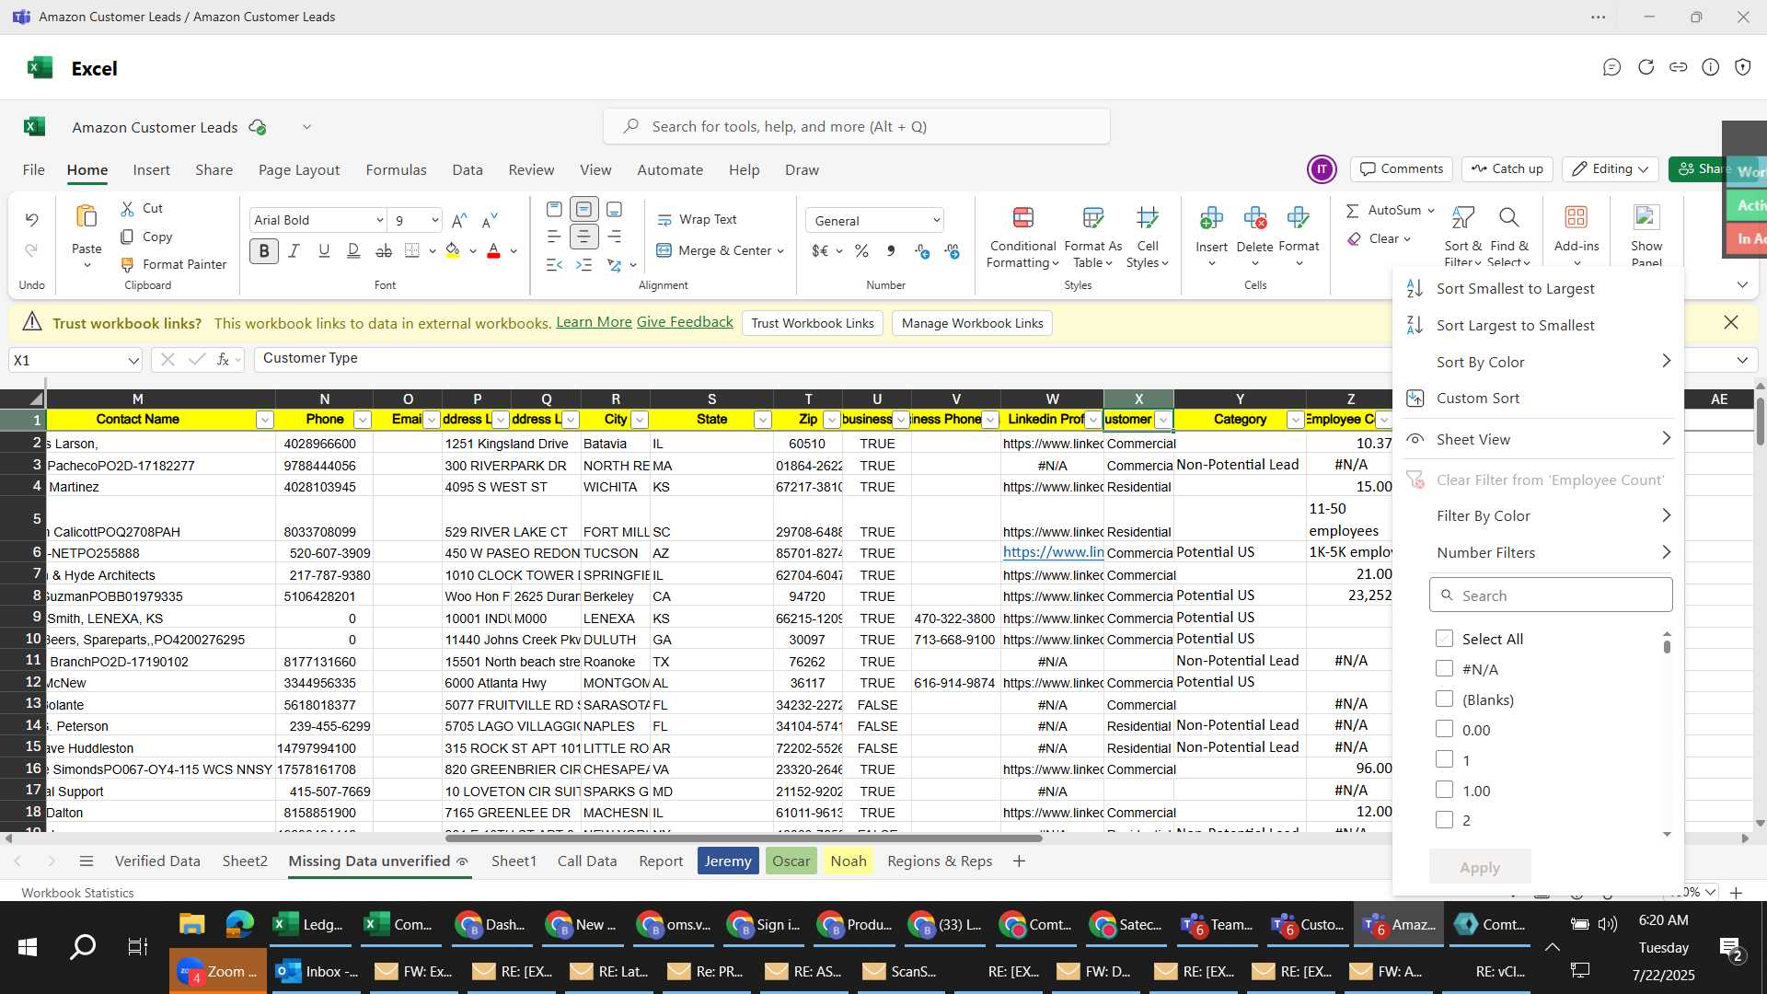Select the Format Painter tool

pos(173,264)
